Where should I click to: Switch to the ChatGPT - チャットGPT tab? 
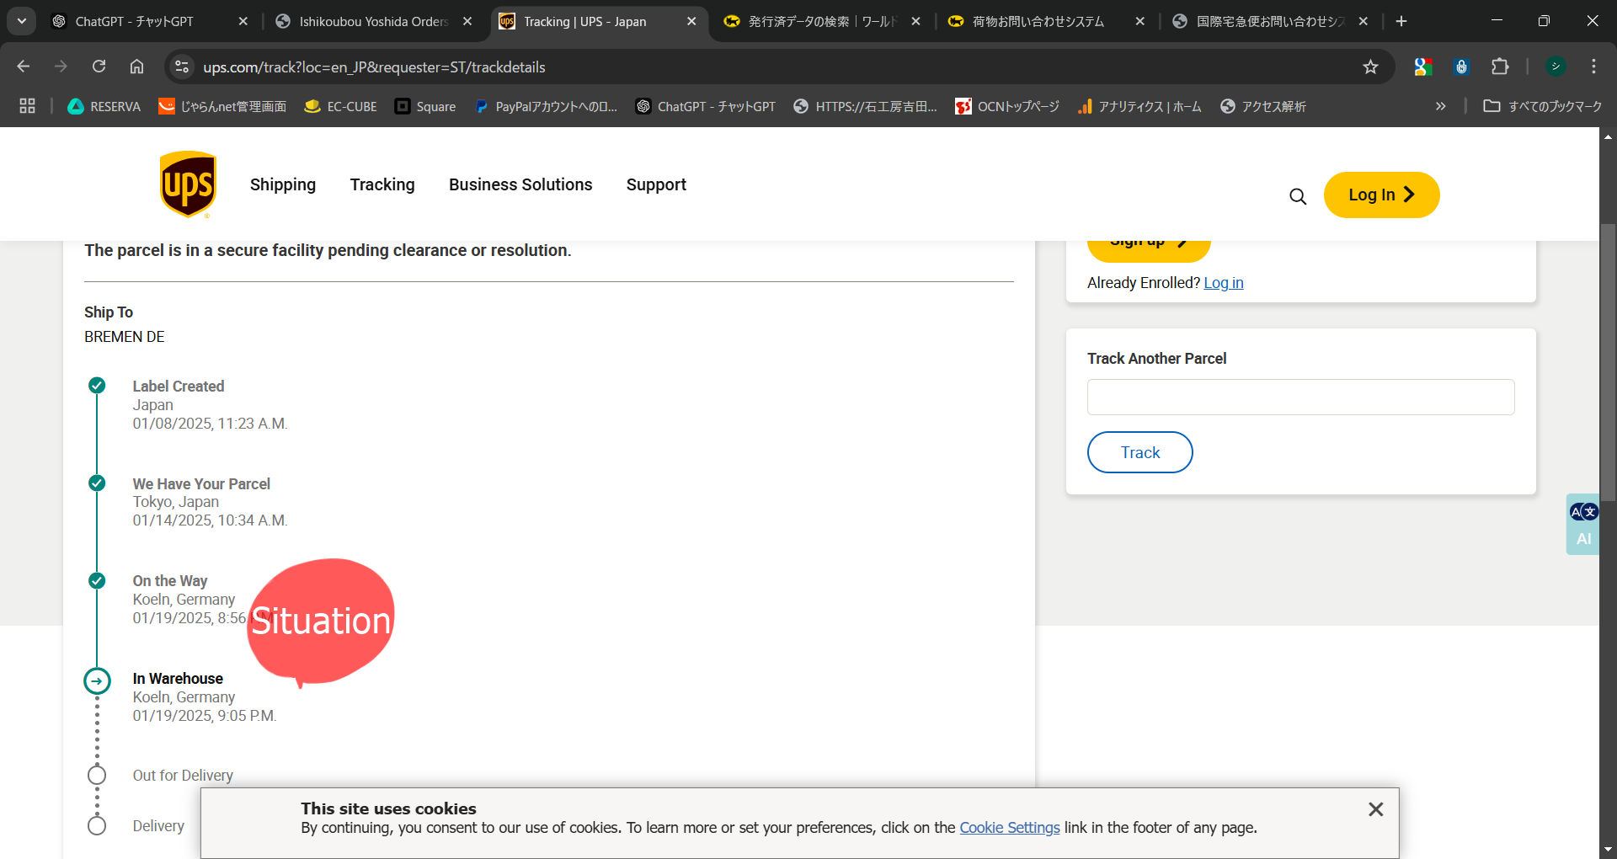click(135, 21)
